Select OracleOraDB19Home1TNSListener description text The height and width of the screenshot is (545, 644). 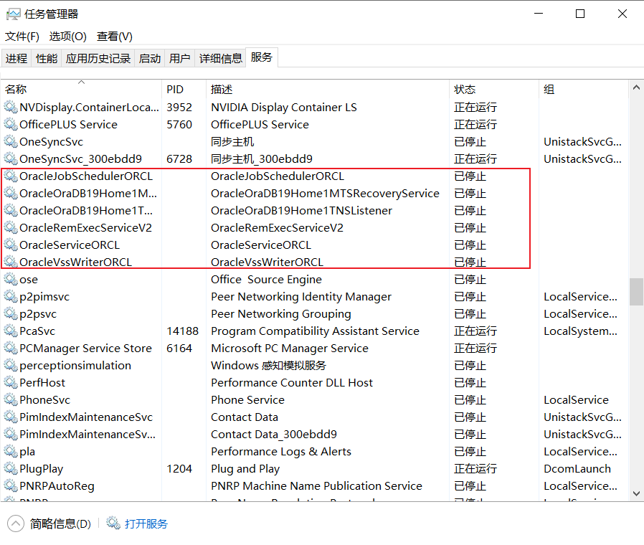(x=301, y=211)
